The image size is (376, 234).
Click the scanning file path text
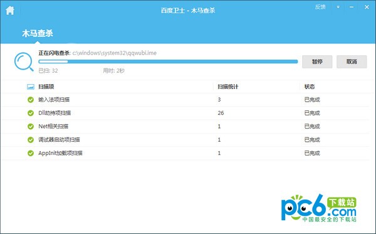click(x=115, y=53)
